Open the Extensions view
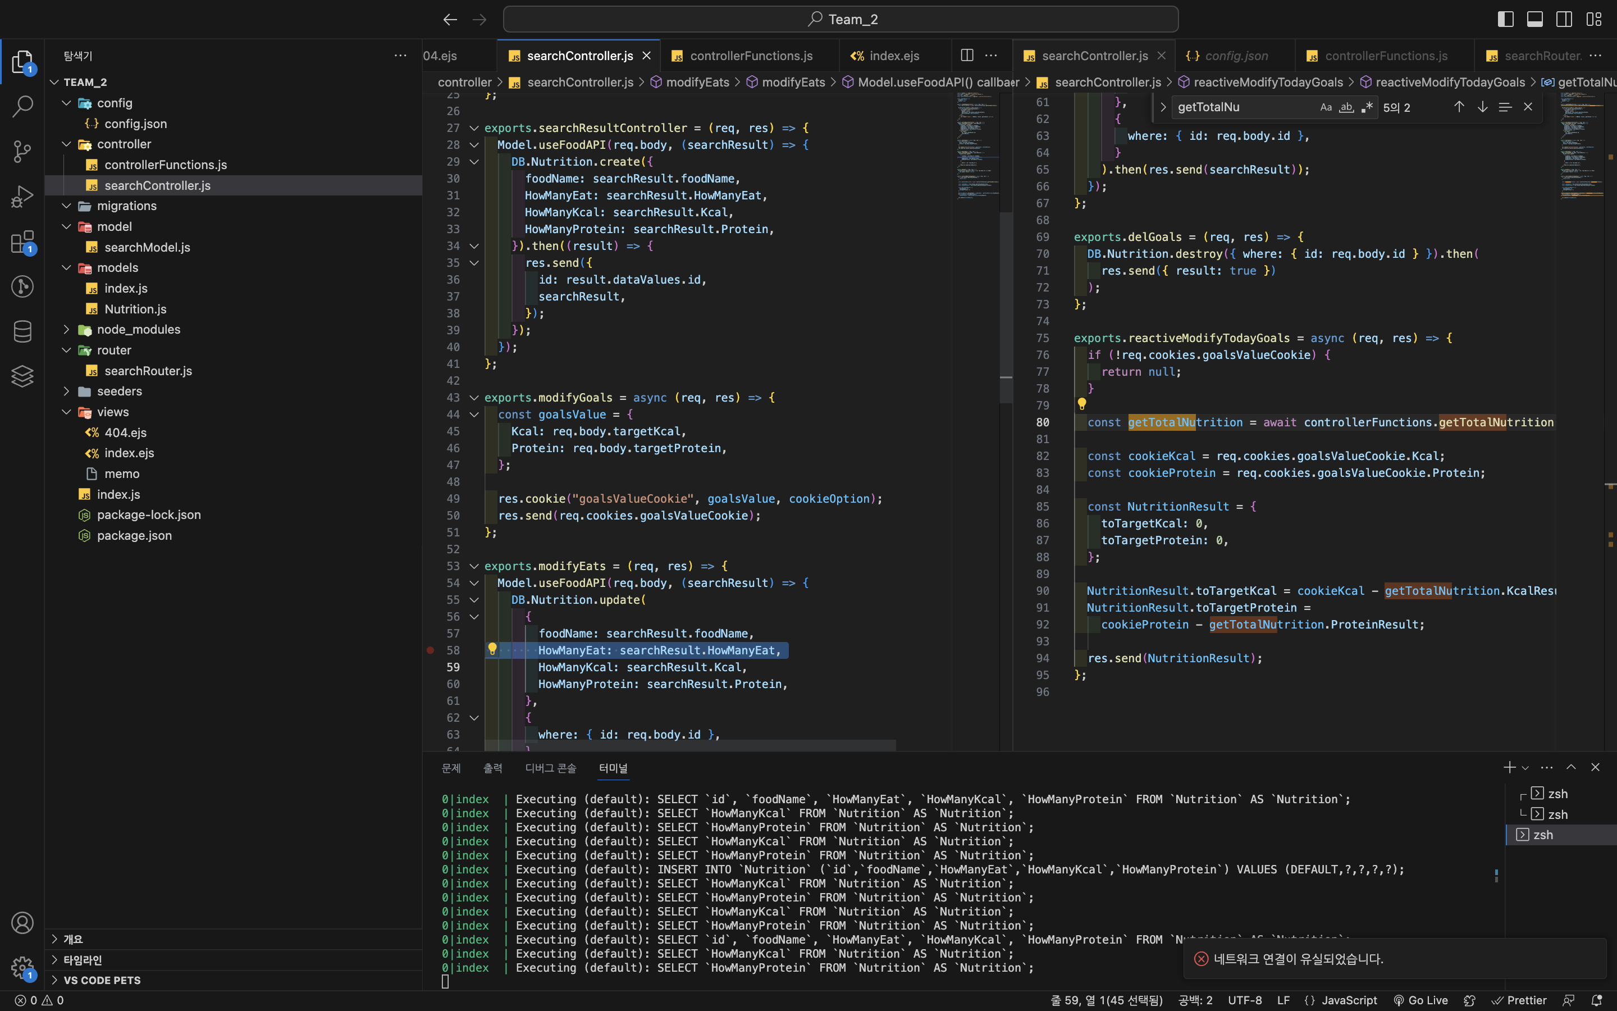 point(22,242)
